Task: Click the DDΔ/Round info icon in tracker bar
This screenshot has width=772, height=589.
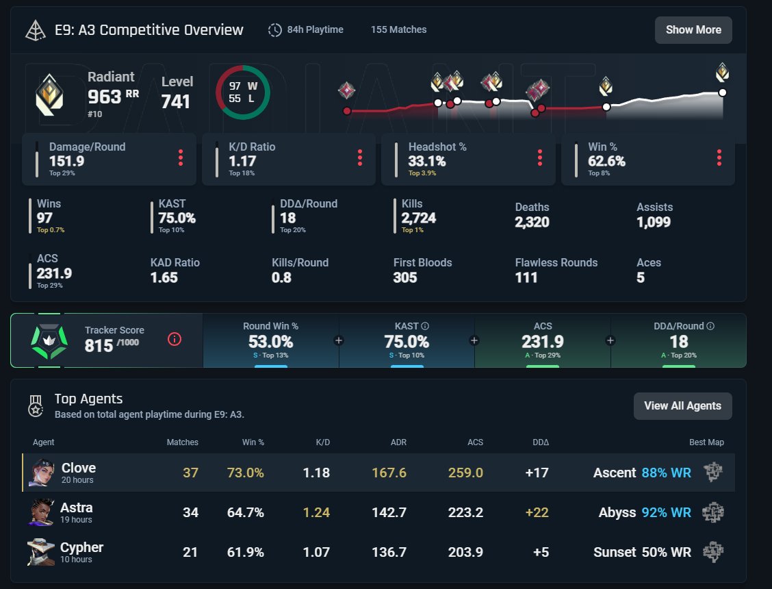Action: coord(710,326)
